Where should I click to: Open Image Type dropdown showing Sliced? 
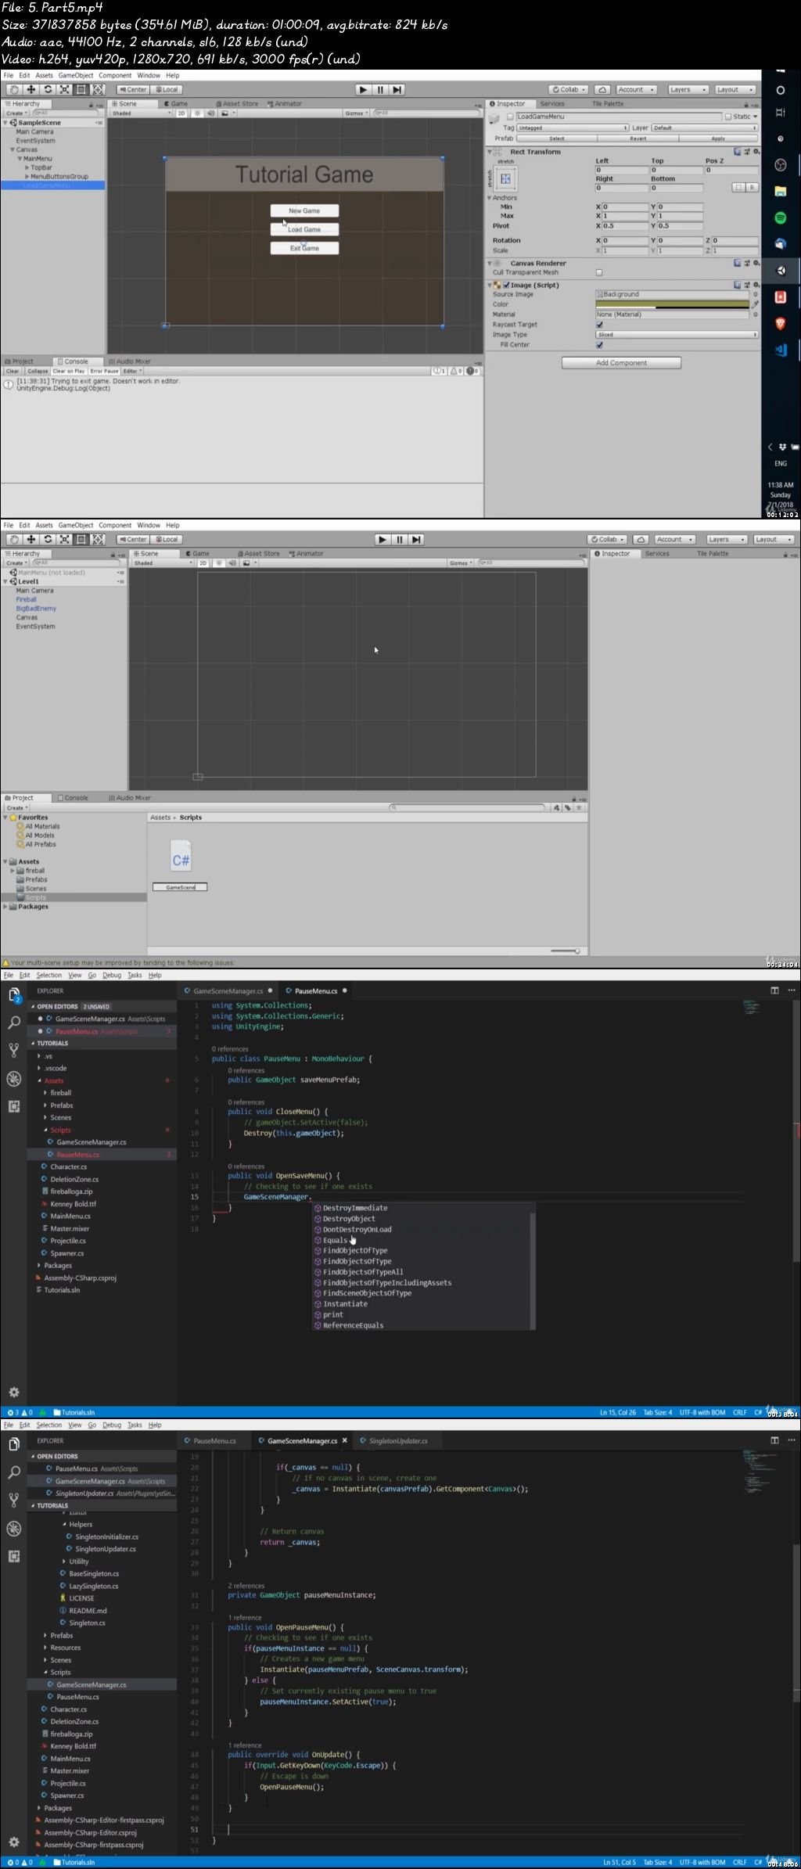pyautogui.click(x=677, y=334)
